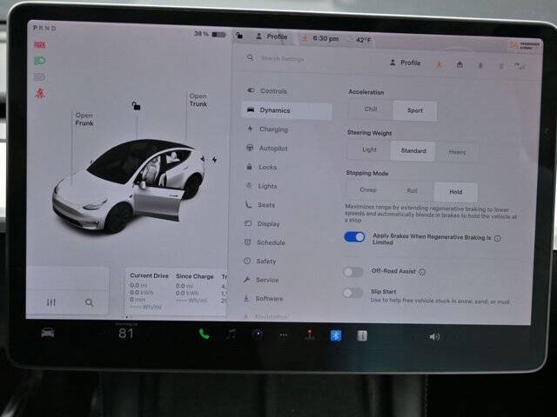Tap the 38 % battery indicator
Viewport: 557px width, 417px height.
[210, 34]
